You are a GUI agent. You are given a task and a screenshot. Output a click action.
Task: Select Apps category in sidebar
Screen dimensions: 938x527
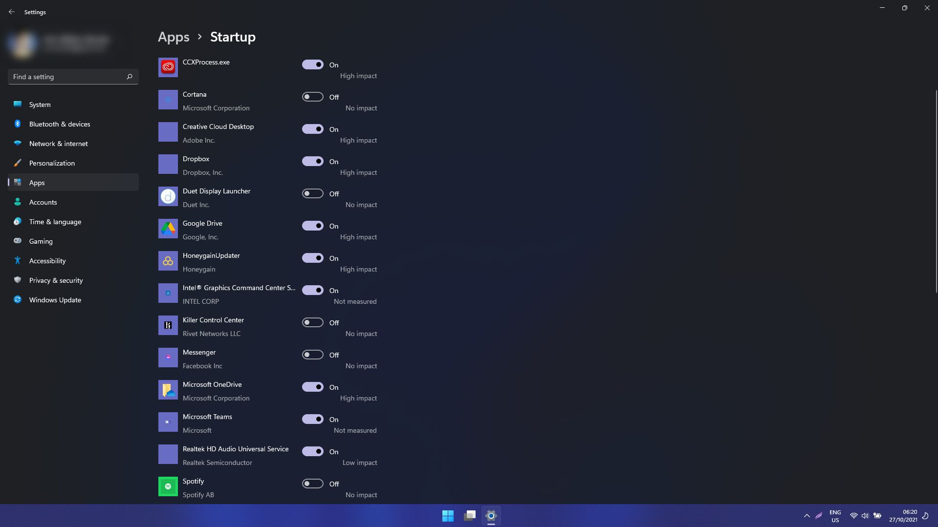[73, 183]
